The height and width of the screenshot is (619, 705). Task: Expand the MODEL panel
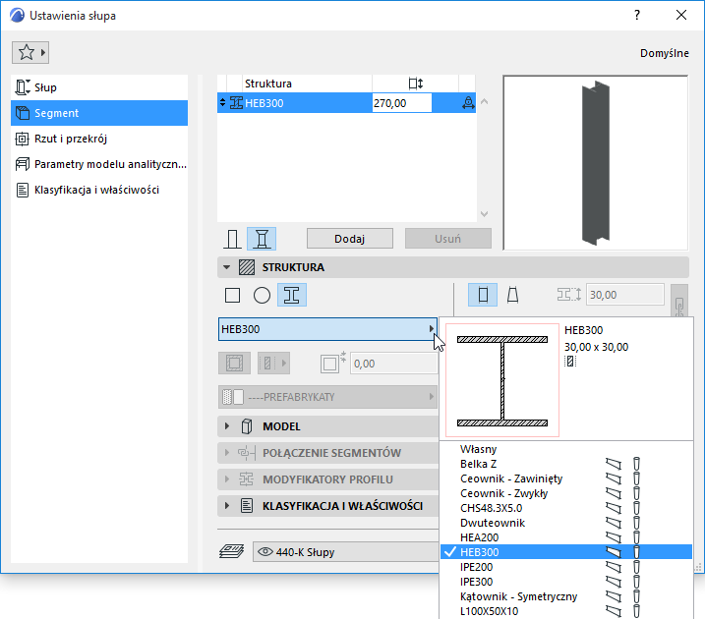pyautogui.click(x=226, y=426)
